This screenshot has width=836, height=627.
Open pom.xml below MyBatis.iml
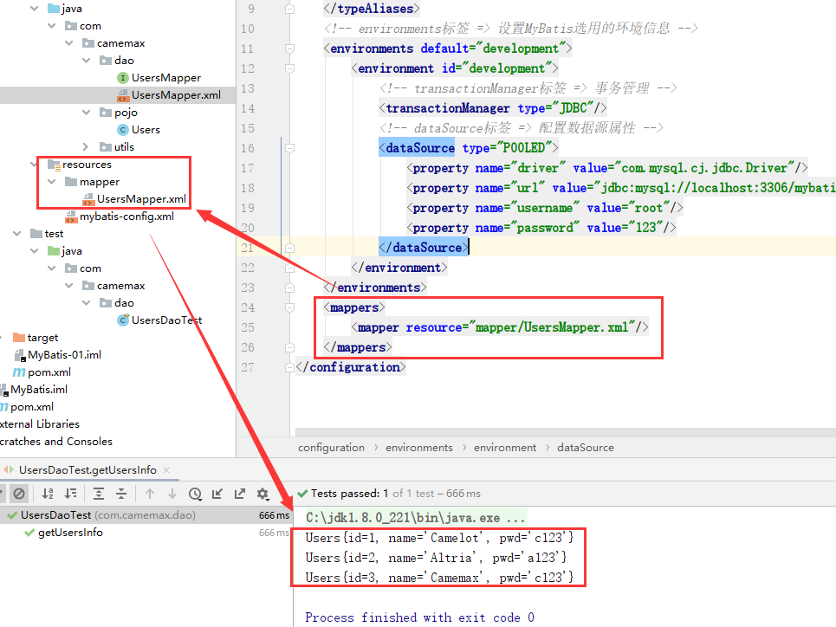32,407
